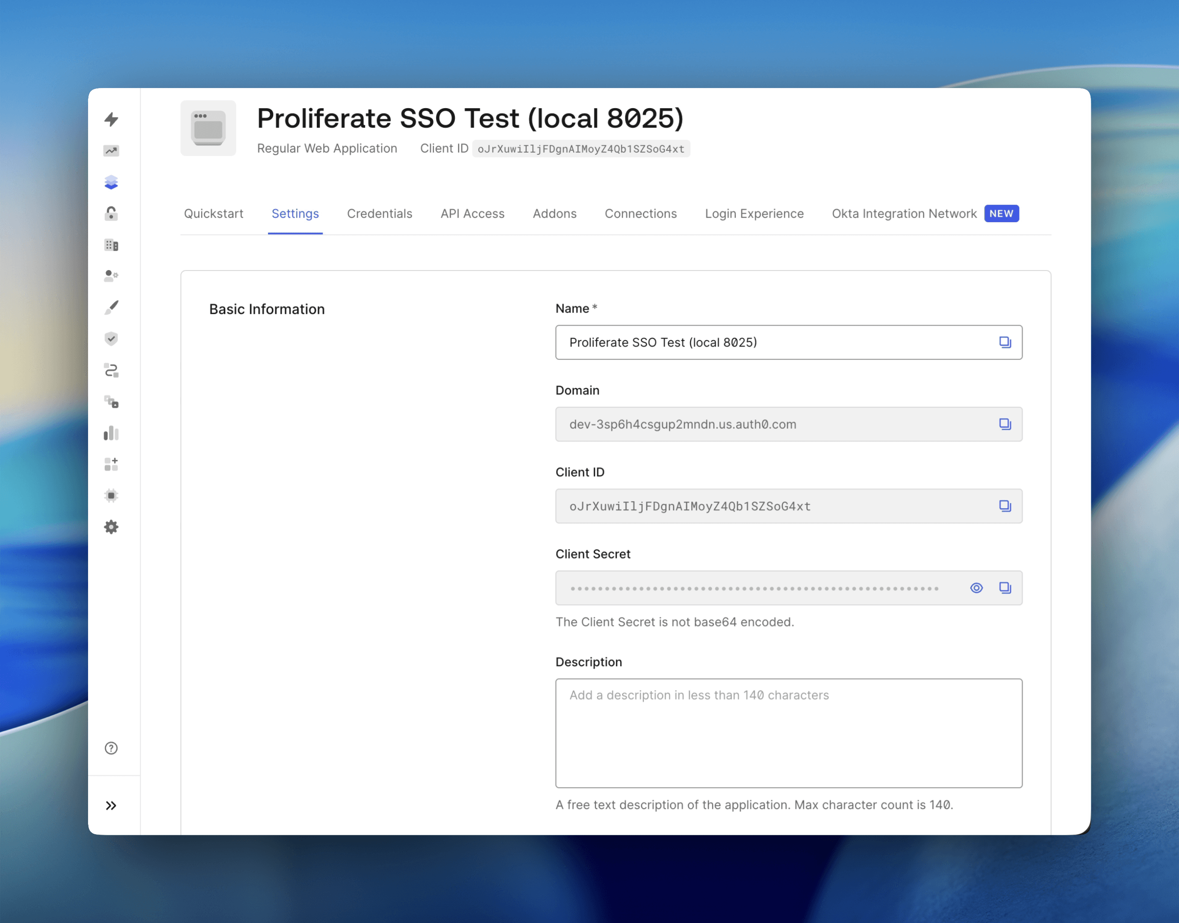This screenshot has width=1179, height=923.
Task: Open the Event Streams icon with lock
Action: point(111,402)
